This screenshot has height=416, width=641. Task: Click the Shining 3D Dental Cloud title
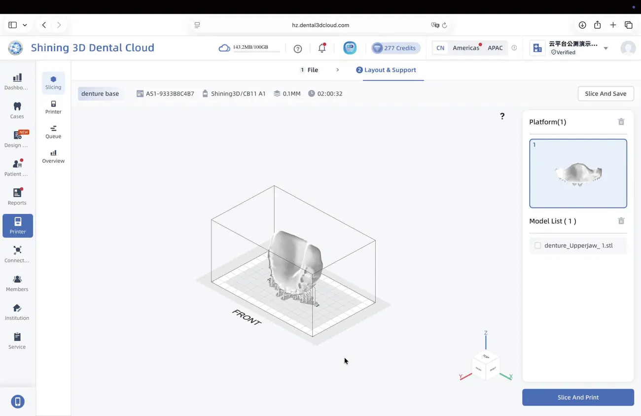pos(93,48)
